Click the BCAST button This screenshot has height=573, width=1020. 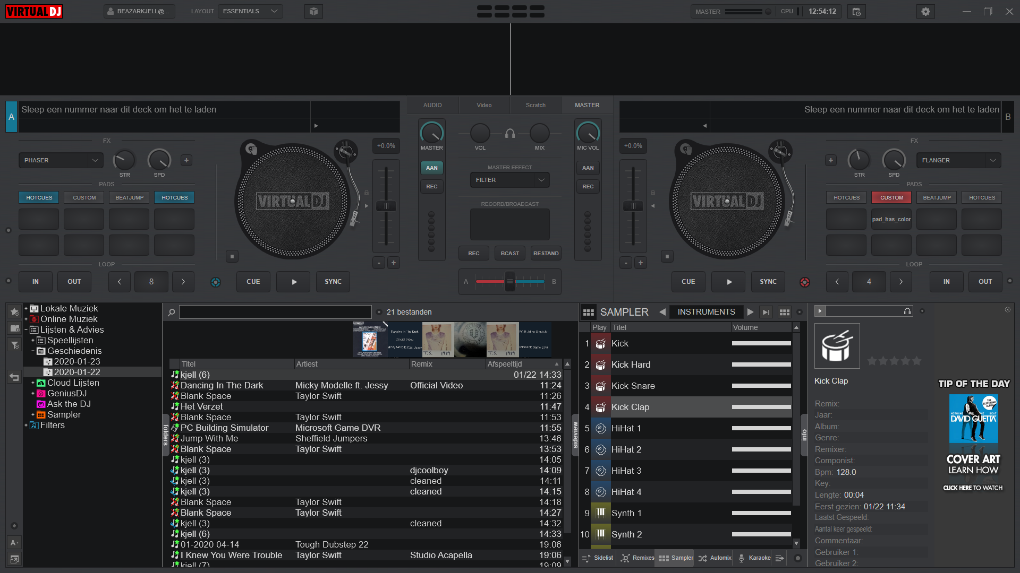[509, 253]
